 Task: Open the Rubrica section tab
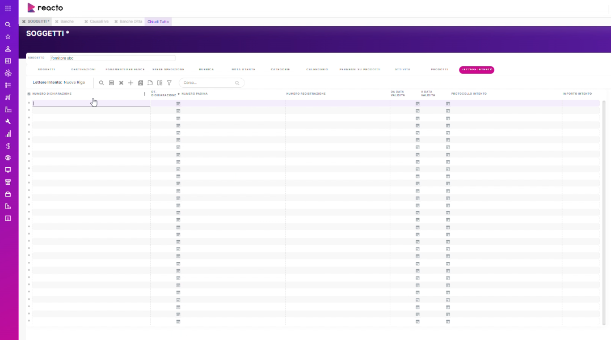[x=207, y=69]
